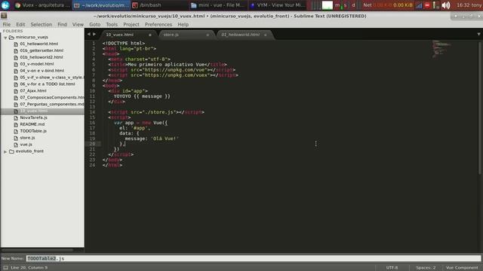Open NovaTarefa.js in the sidebar
This screenshot has width=483, height=271.
33,117
